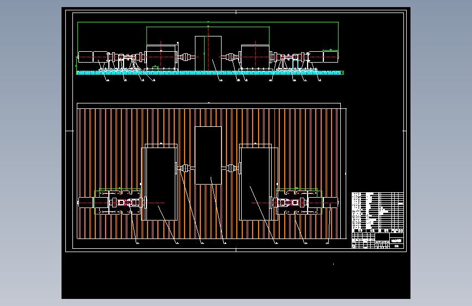The height and width of the screenshot is (306, 472).
Task: Click the far-left motor in the elevation view
Action: click(93, 57)
